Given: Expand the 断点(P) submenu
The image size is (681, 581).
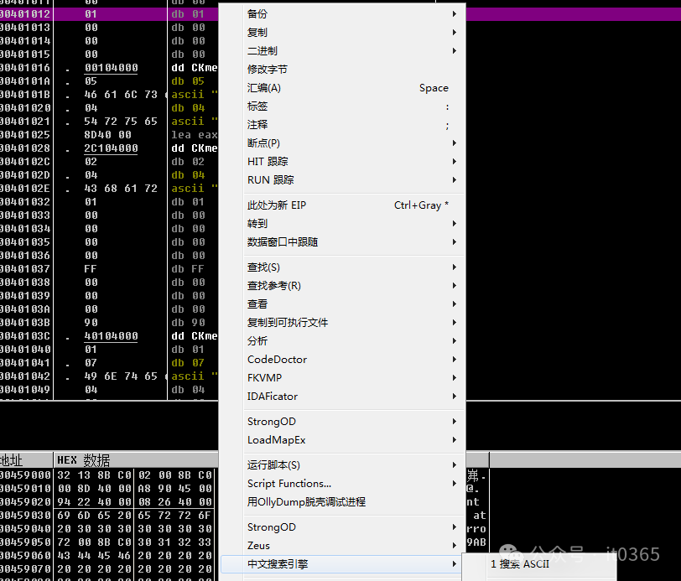Looking at the screenshot, I should (x=455, y=143).
